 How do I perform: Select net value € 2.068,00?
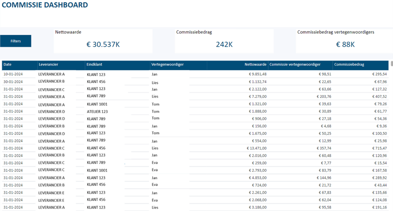coord(257,200)
